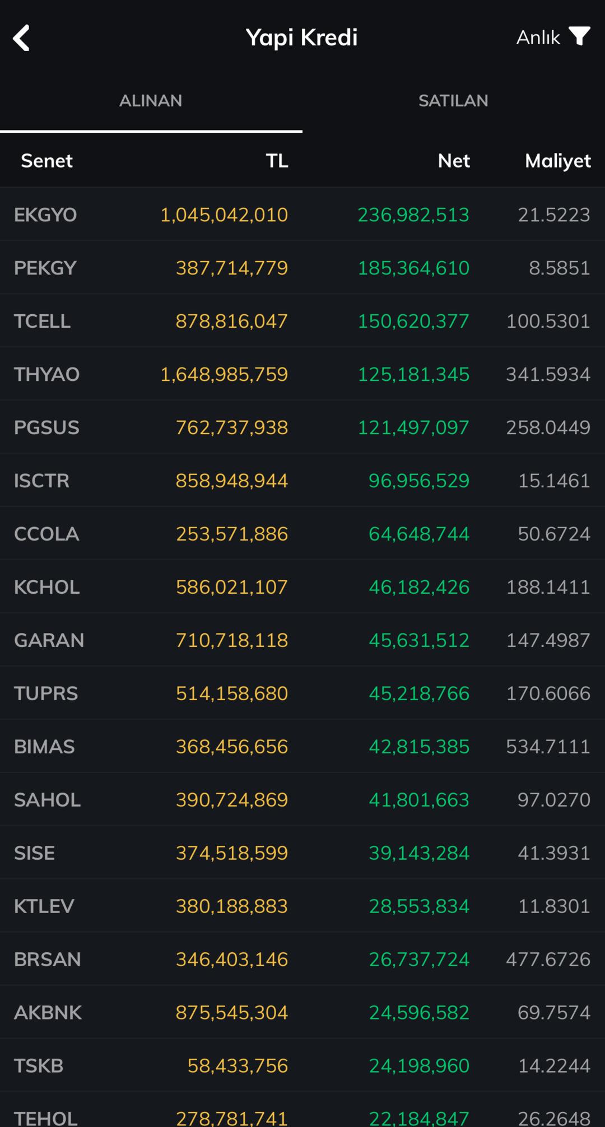Select the CCOLA ticker

(x=46, y=534)
